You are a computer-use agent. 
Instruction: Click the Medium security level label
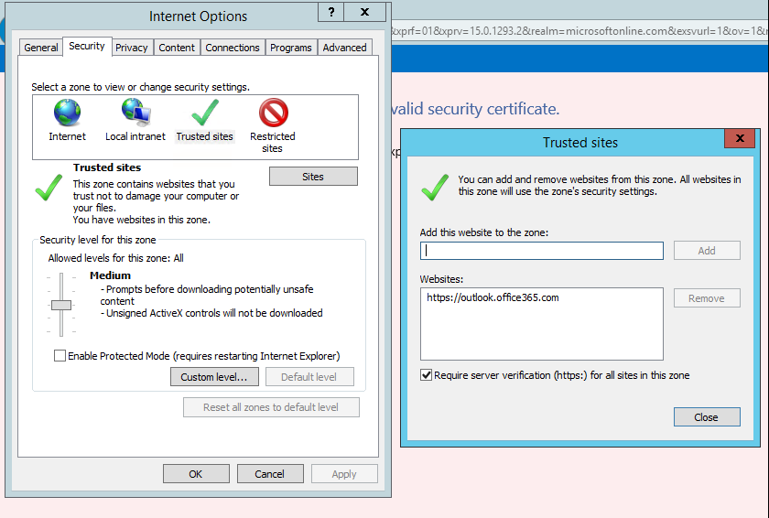click(x=111, y=275)
